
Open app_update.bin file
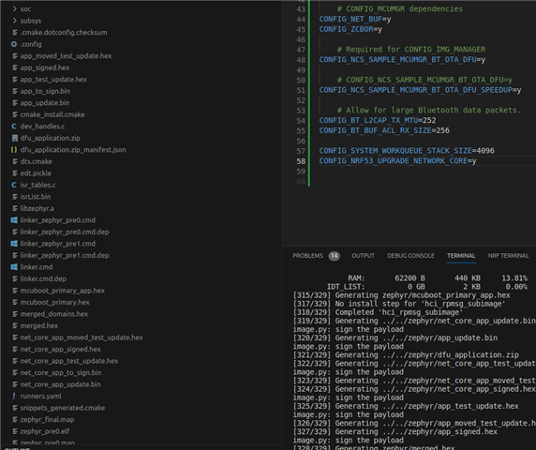click(45, 102)
